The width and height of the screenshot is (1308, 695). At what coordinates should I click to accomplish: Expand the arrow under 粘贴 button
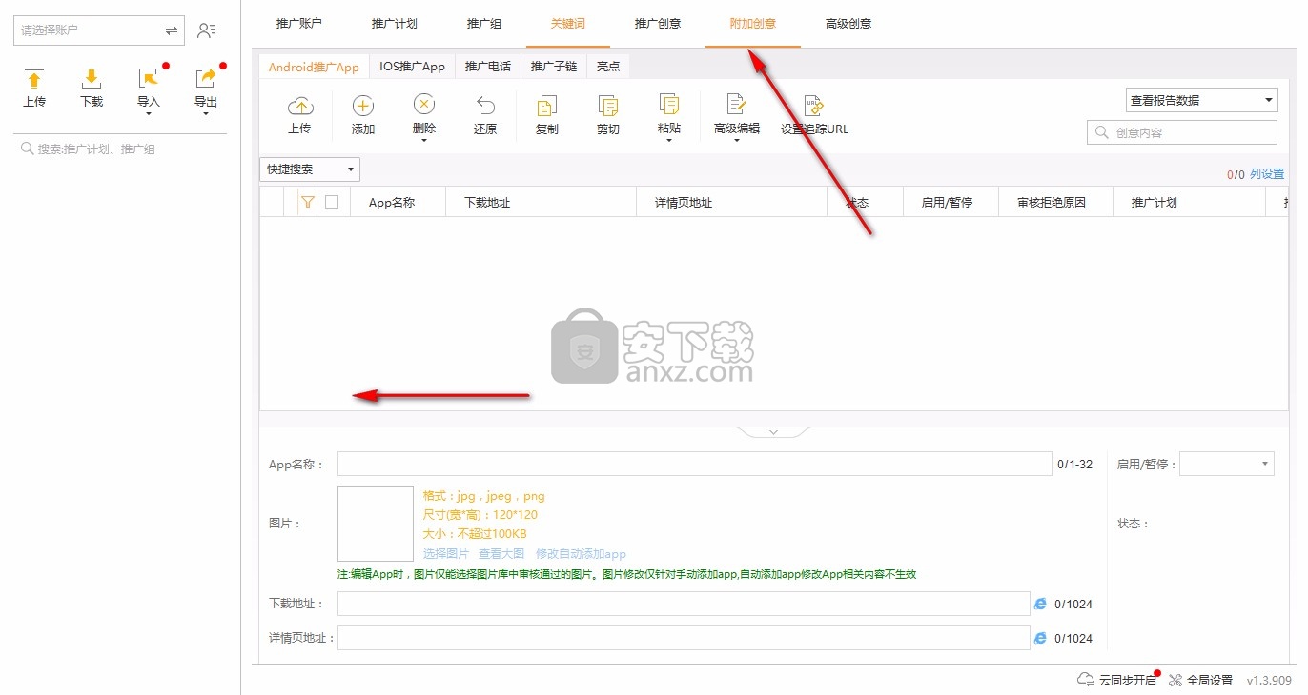coord(669,141)
